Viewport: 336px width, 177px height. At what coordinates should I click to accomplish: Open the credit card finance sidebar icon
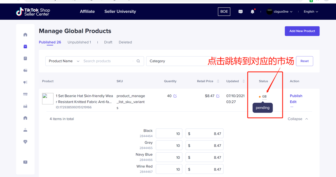[25, 94]
